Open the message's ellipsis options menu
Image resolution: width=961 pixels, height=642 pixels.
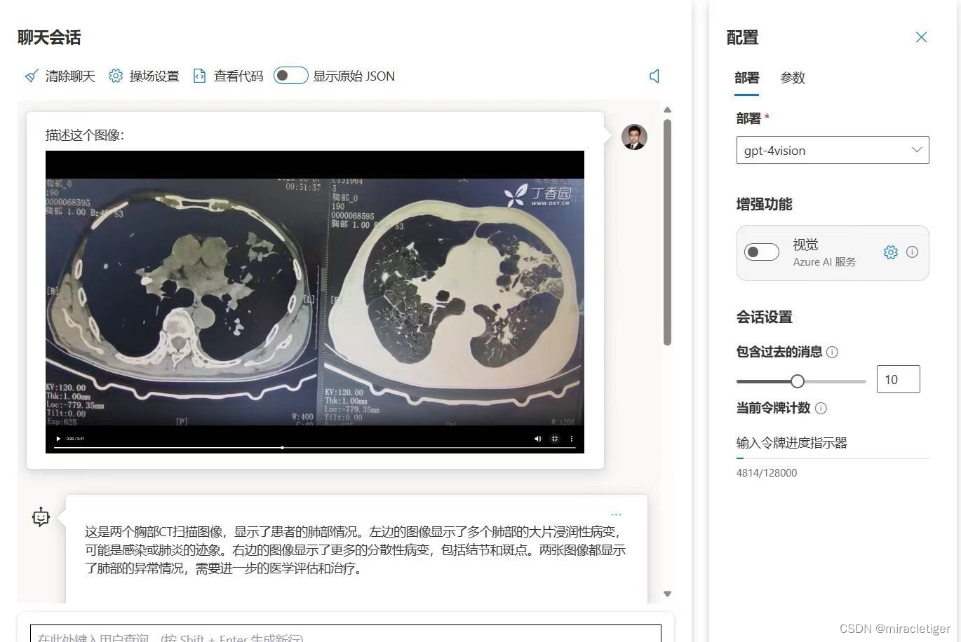[x=616, y=514]
